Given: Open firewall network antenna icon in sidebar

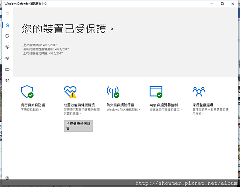Looking at the screenshot, I should pyautogui.click(x=7, y=58).
